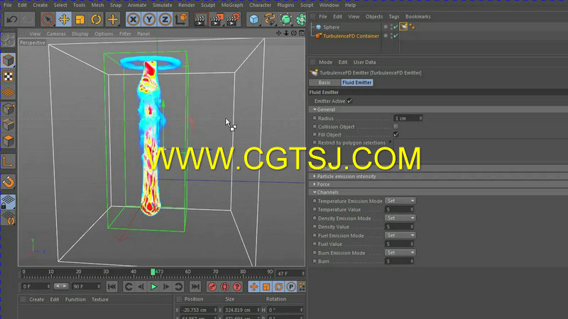Click the keyframe selection question icon
The width and height of the screenshot is (568, 319).
(x=237, y=287)
